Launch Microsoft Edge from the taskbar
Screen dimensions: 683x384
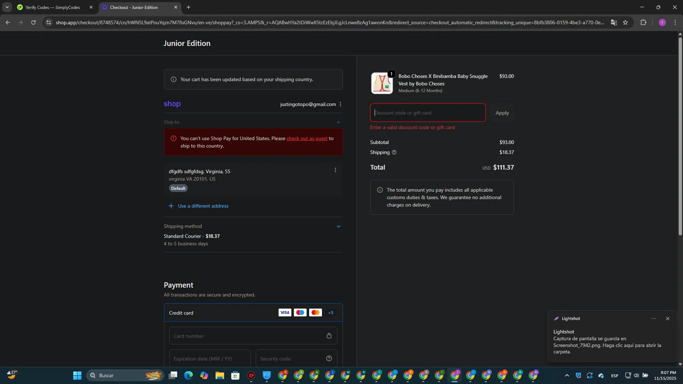[x=189, y=375]
